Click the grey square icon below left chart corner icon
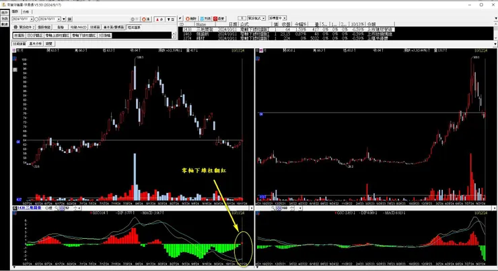The image size is (498, 271). (15, 69)
